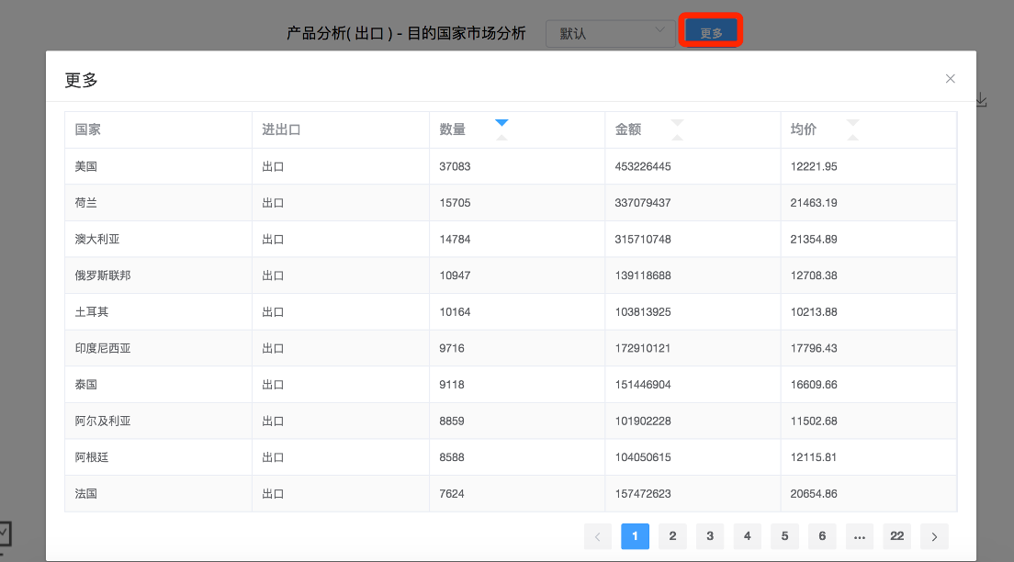Select page 1 in pagination
The image size is (1014, 562).
tap(635, 536)
